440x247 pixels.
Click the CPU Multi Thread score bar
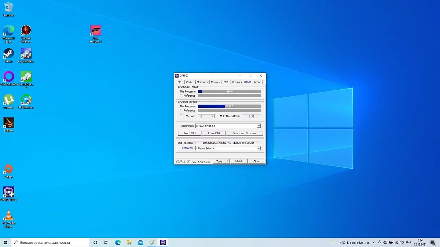(x=229, y=106)
